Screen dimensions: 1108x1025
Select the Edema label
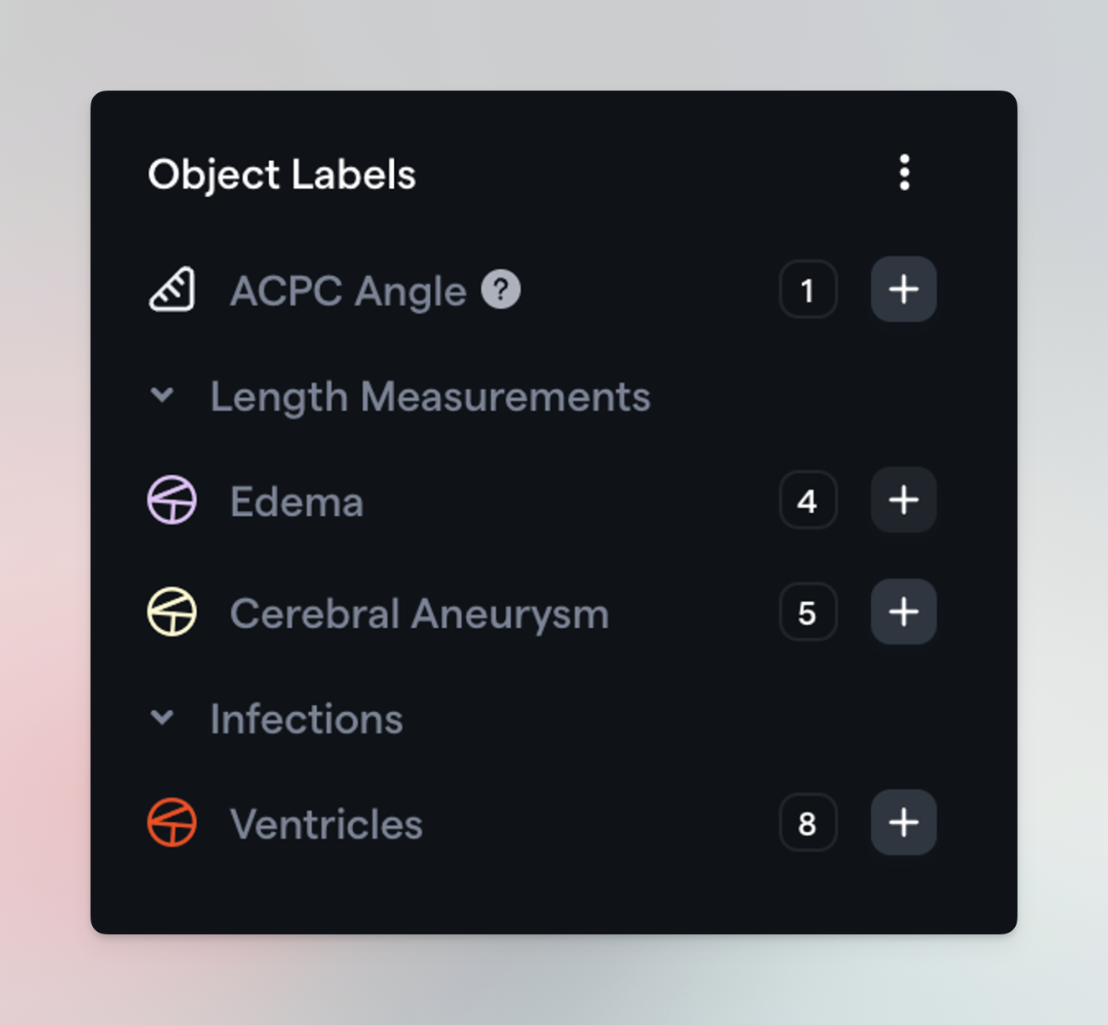pos(297,502)
